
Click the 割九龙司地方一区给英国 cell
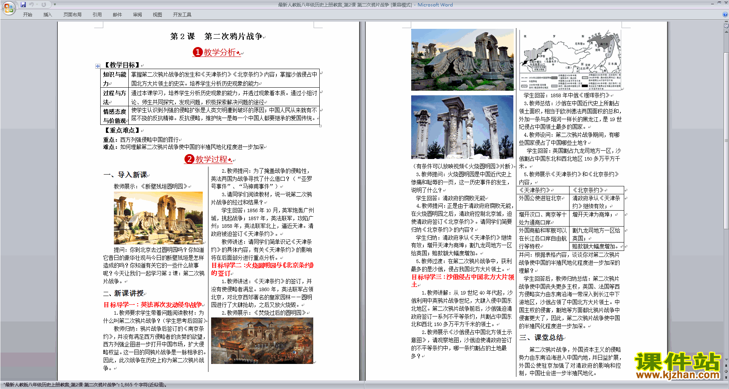point(596,235)
